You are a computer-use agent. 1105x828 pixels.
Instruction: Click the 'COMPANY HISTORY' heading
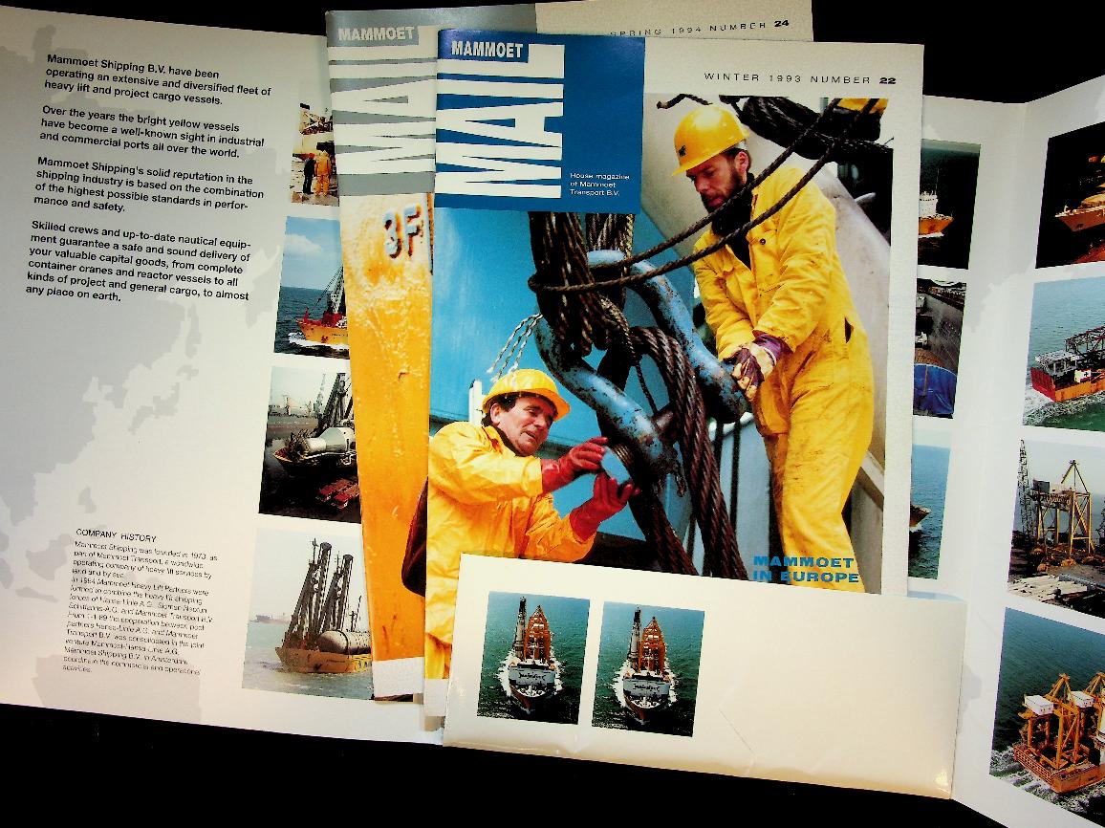[116, 538]
